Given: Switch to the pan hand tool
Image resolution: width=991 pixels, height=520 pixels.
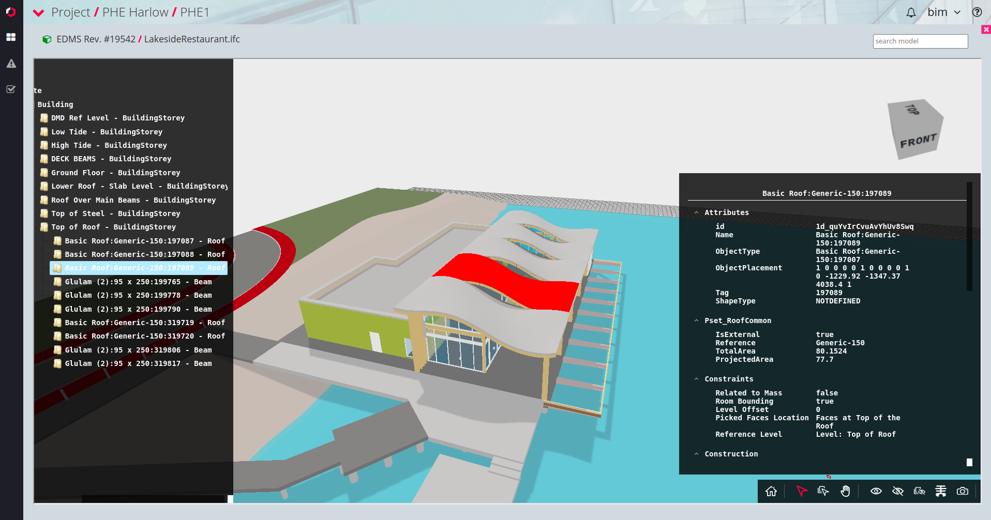Looking at the screenshot, I should 845,491.
